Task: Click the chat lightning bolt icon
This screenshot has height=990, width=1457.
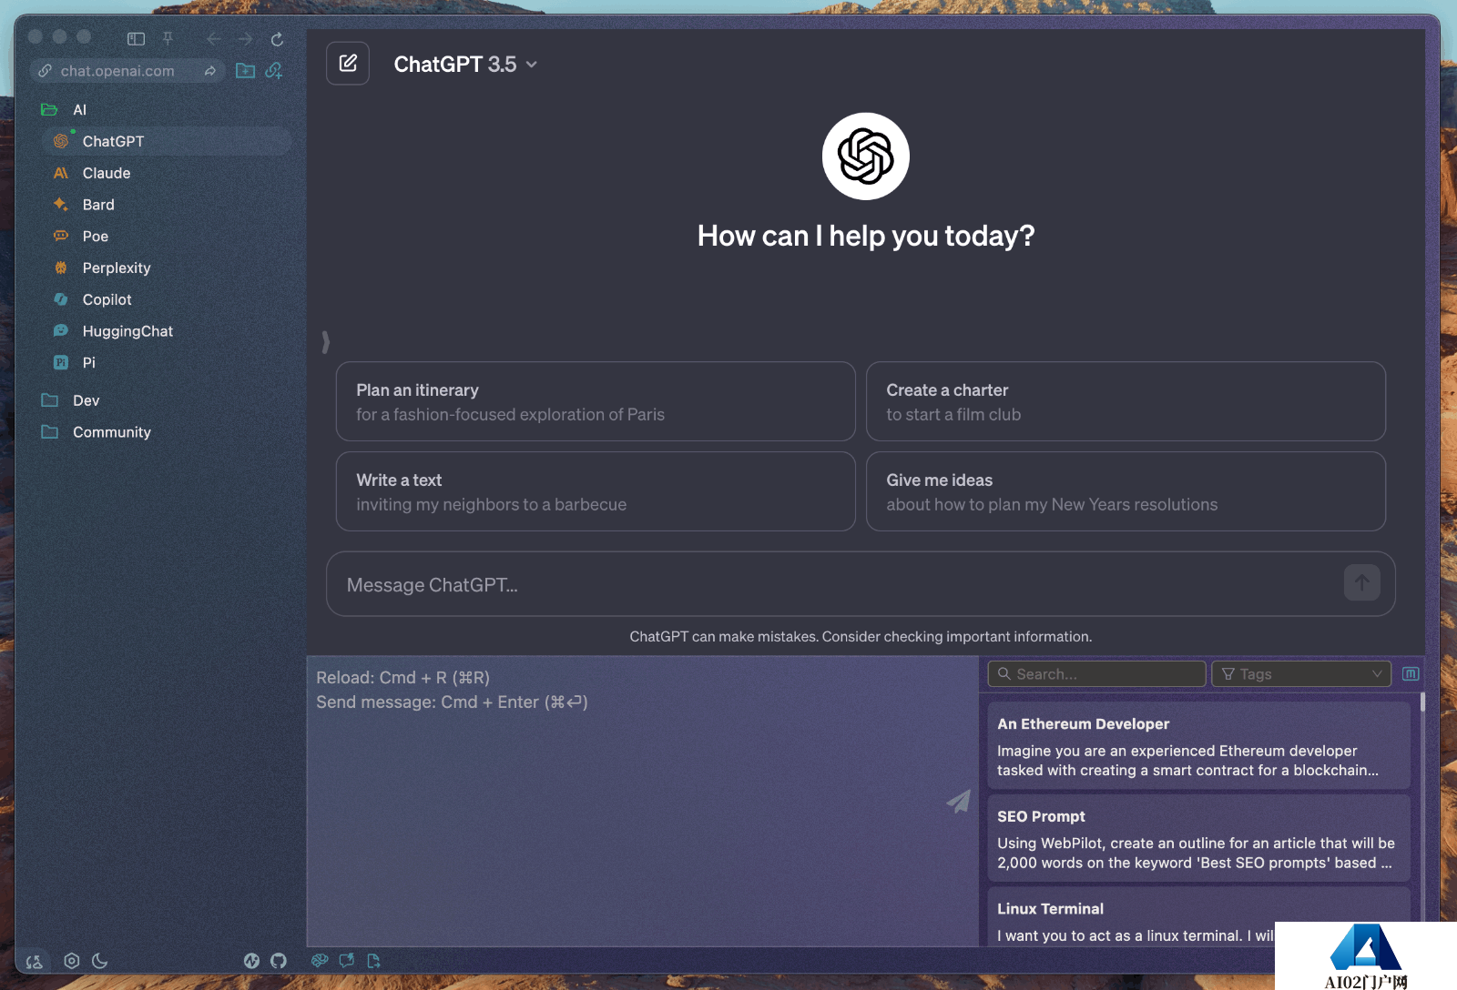Action: click(x=347, y=960)
